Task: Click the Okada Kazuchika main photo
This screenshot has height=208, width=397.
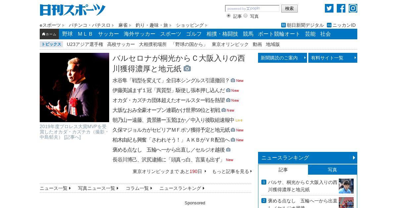Action: point(74,87)
